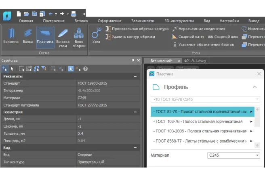Open the Оформление ribbon tab
The width and height of the screenshot is (265, 176).
click(x=109, y=21)
